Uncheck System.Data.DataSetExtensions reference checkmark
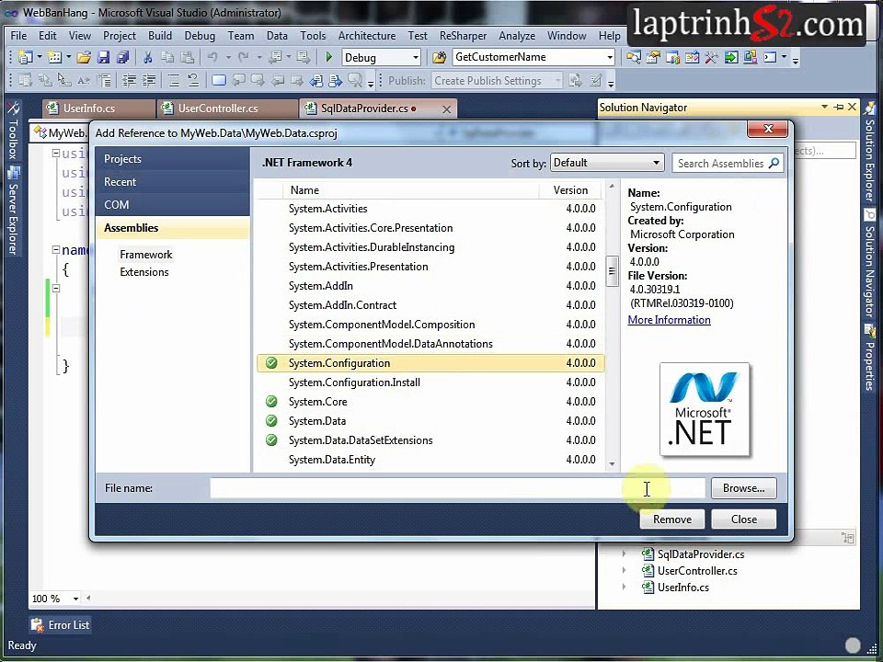This screenshot has width=883, height=662. [x=271, y=440]
